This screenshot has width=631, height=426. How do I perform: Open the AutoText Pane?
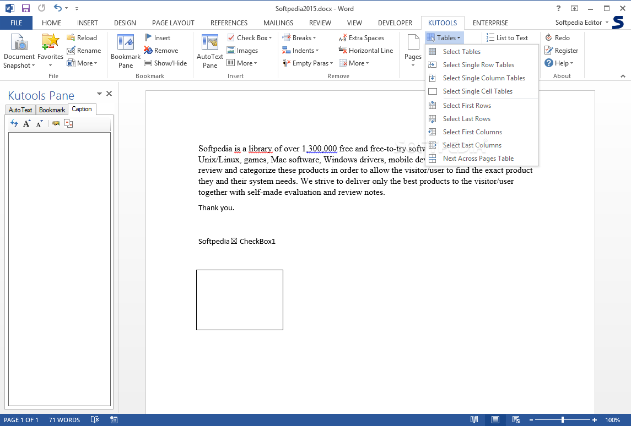click(x=209, y=51)
